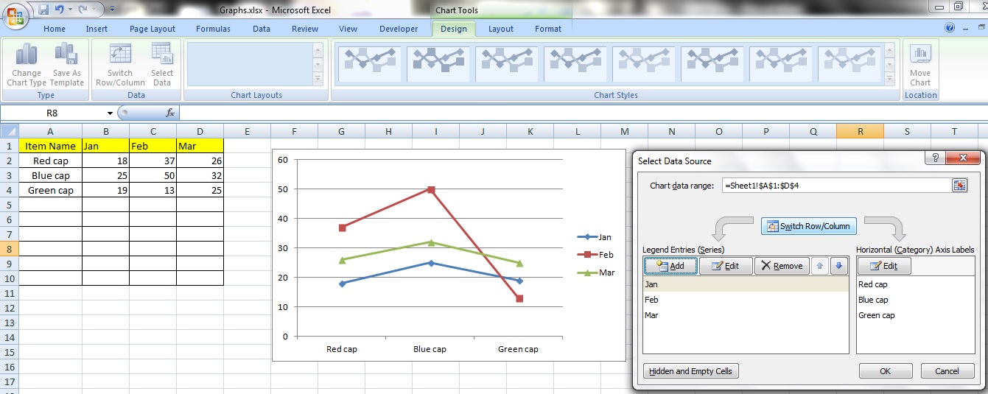The height and width of the screenshot is (394, 988).
Task: Click the Change Chart Type icon
Action: tap(27, 55)
